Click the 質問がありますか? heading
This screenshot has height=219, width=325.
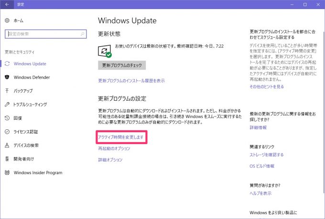tap(265, 185)
